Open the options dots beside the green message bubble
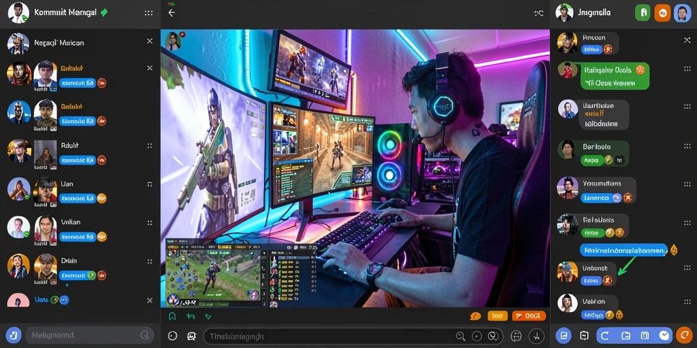Image resolution: width=697 pixels, height=348 pixels. (687, 69)
